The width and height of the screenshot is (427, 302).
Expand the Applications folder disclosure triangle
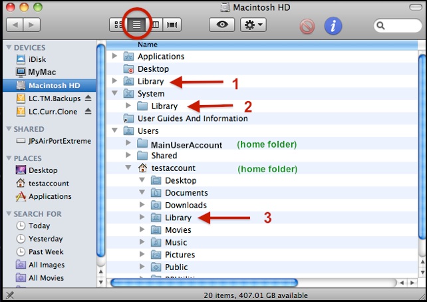click(x=115, y=57)
